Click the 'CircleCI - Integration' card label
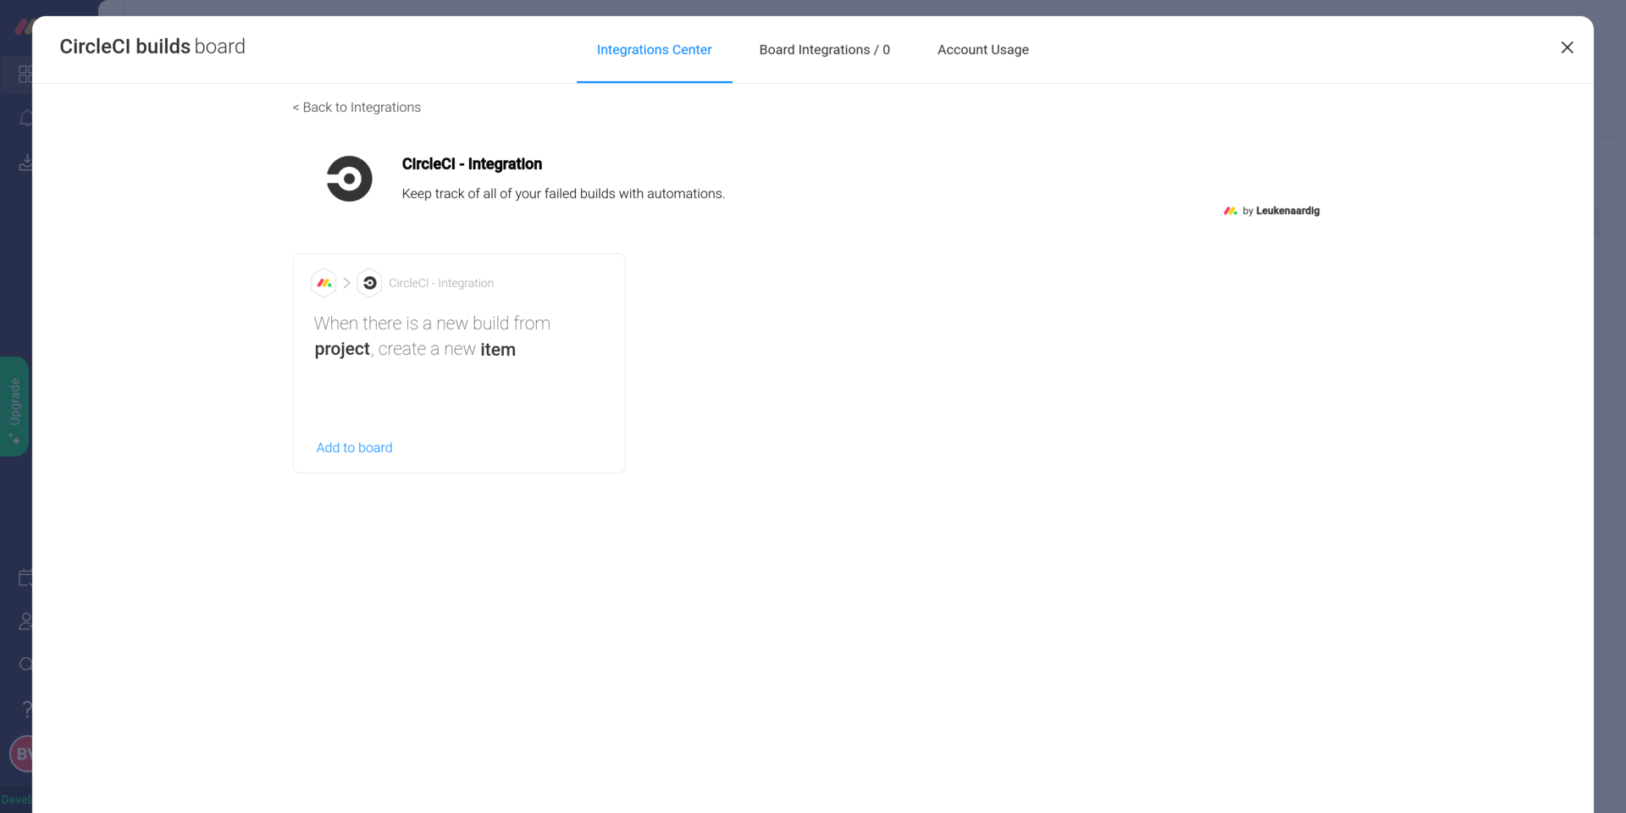Screen dimensions: 1626x813 point(441,284)
